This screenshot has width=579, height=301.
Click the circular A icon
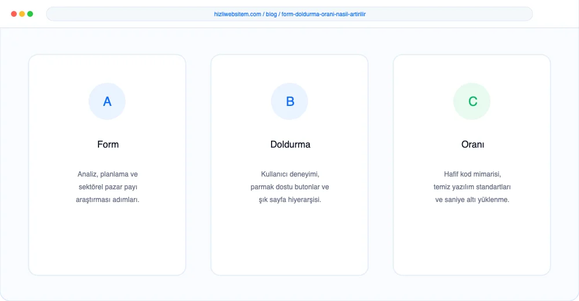(x=107, y=101)
